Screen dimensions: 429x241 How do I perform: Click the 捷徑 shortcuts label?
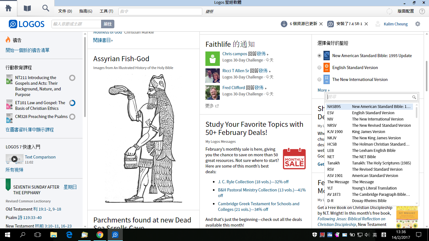click(x=209, y=11)
